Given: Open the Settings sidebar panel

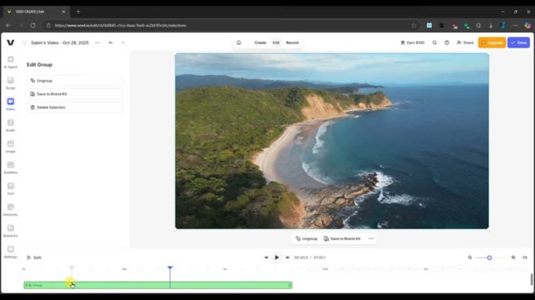Looking at the screenshot, I should (10, 252).
